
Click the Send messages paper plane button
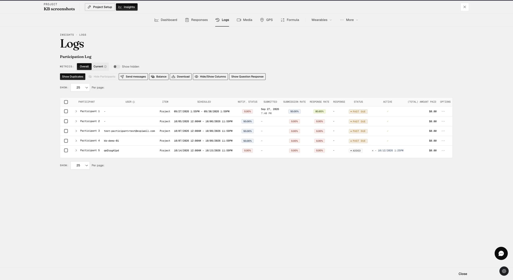(133, 77)
